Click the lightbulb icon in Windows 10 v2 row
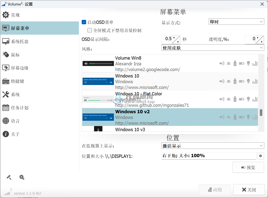268x198 pixels. coord(248,117)
